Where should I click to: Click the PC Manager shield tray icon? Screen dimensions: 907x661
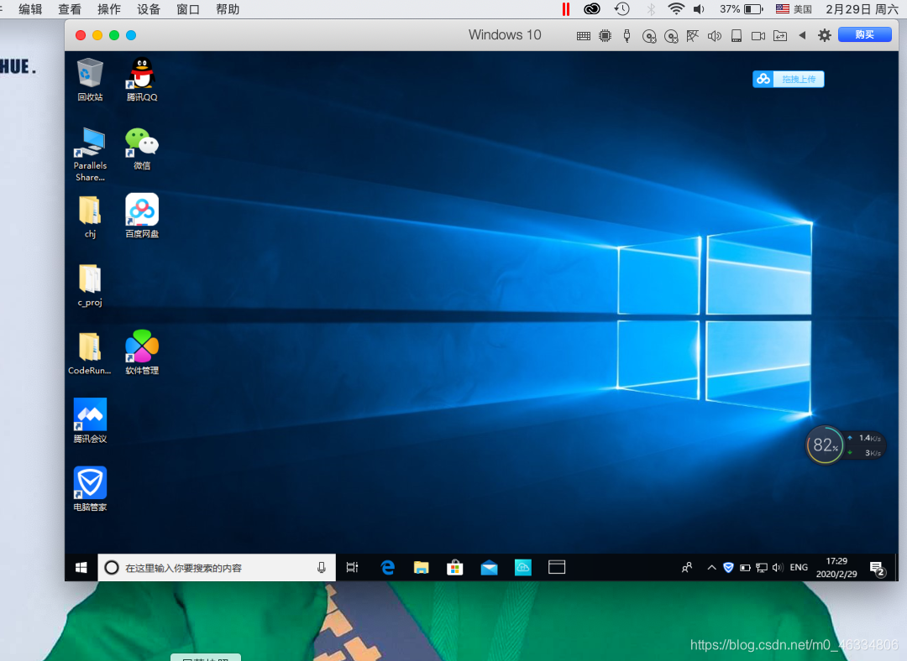point(728,567)
